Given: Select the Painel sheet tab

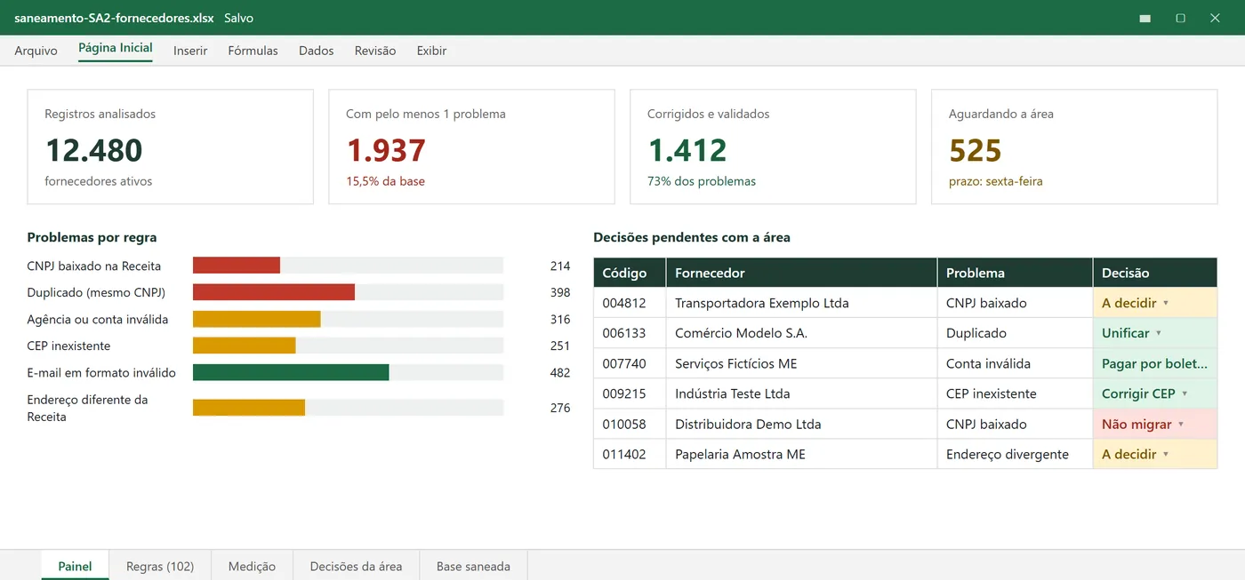Looking at the screenshot, I should point(75,566).
